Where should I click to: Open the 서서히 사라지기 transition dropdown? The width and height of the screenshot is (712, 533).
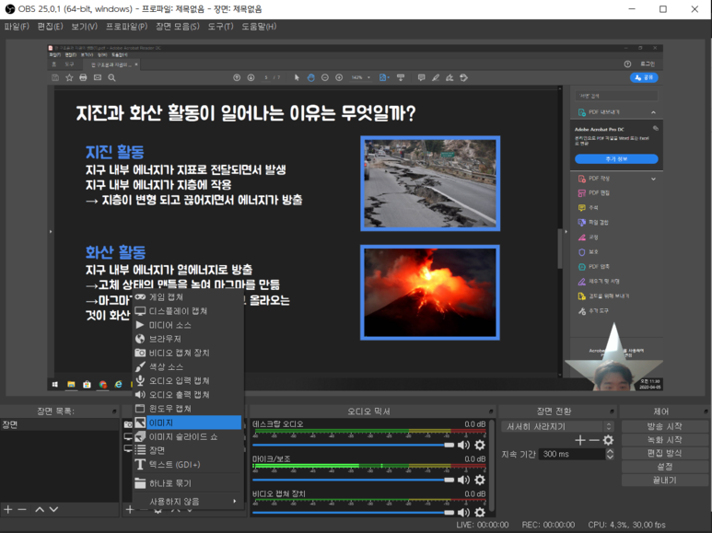tap(557, 426)
